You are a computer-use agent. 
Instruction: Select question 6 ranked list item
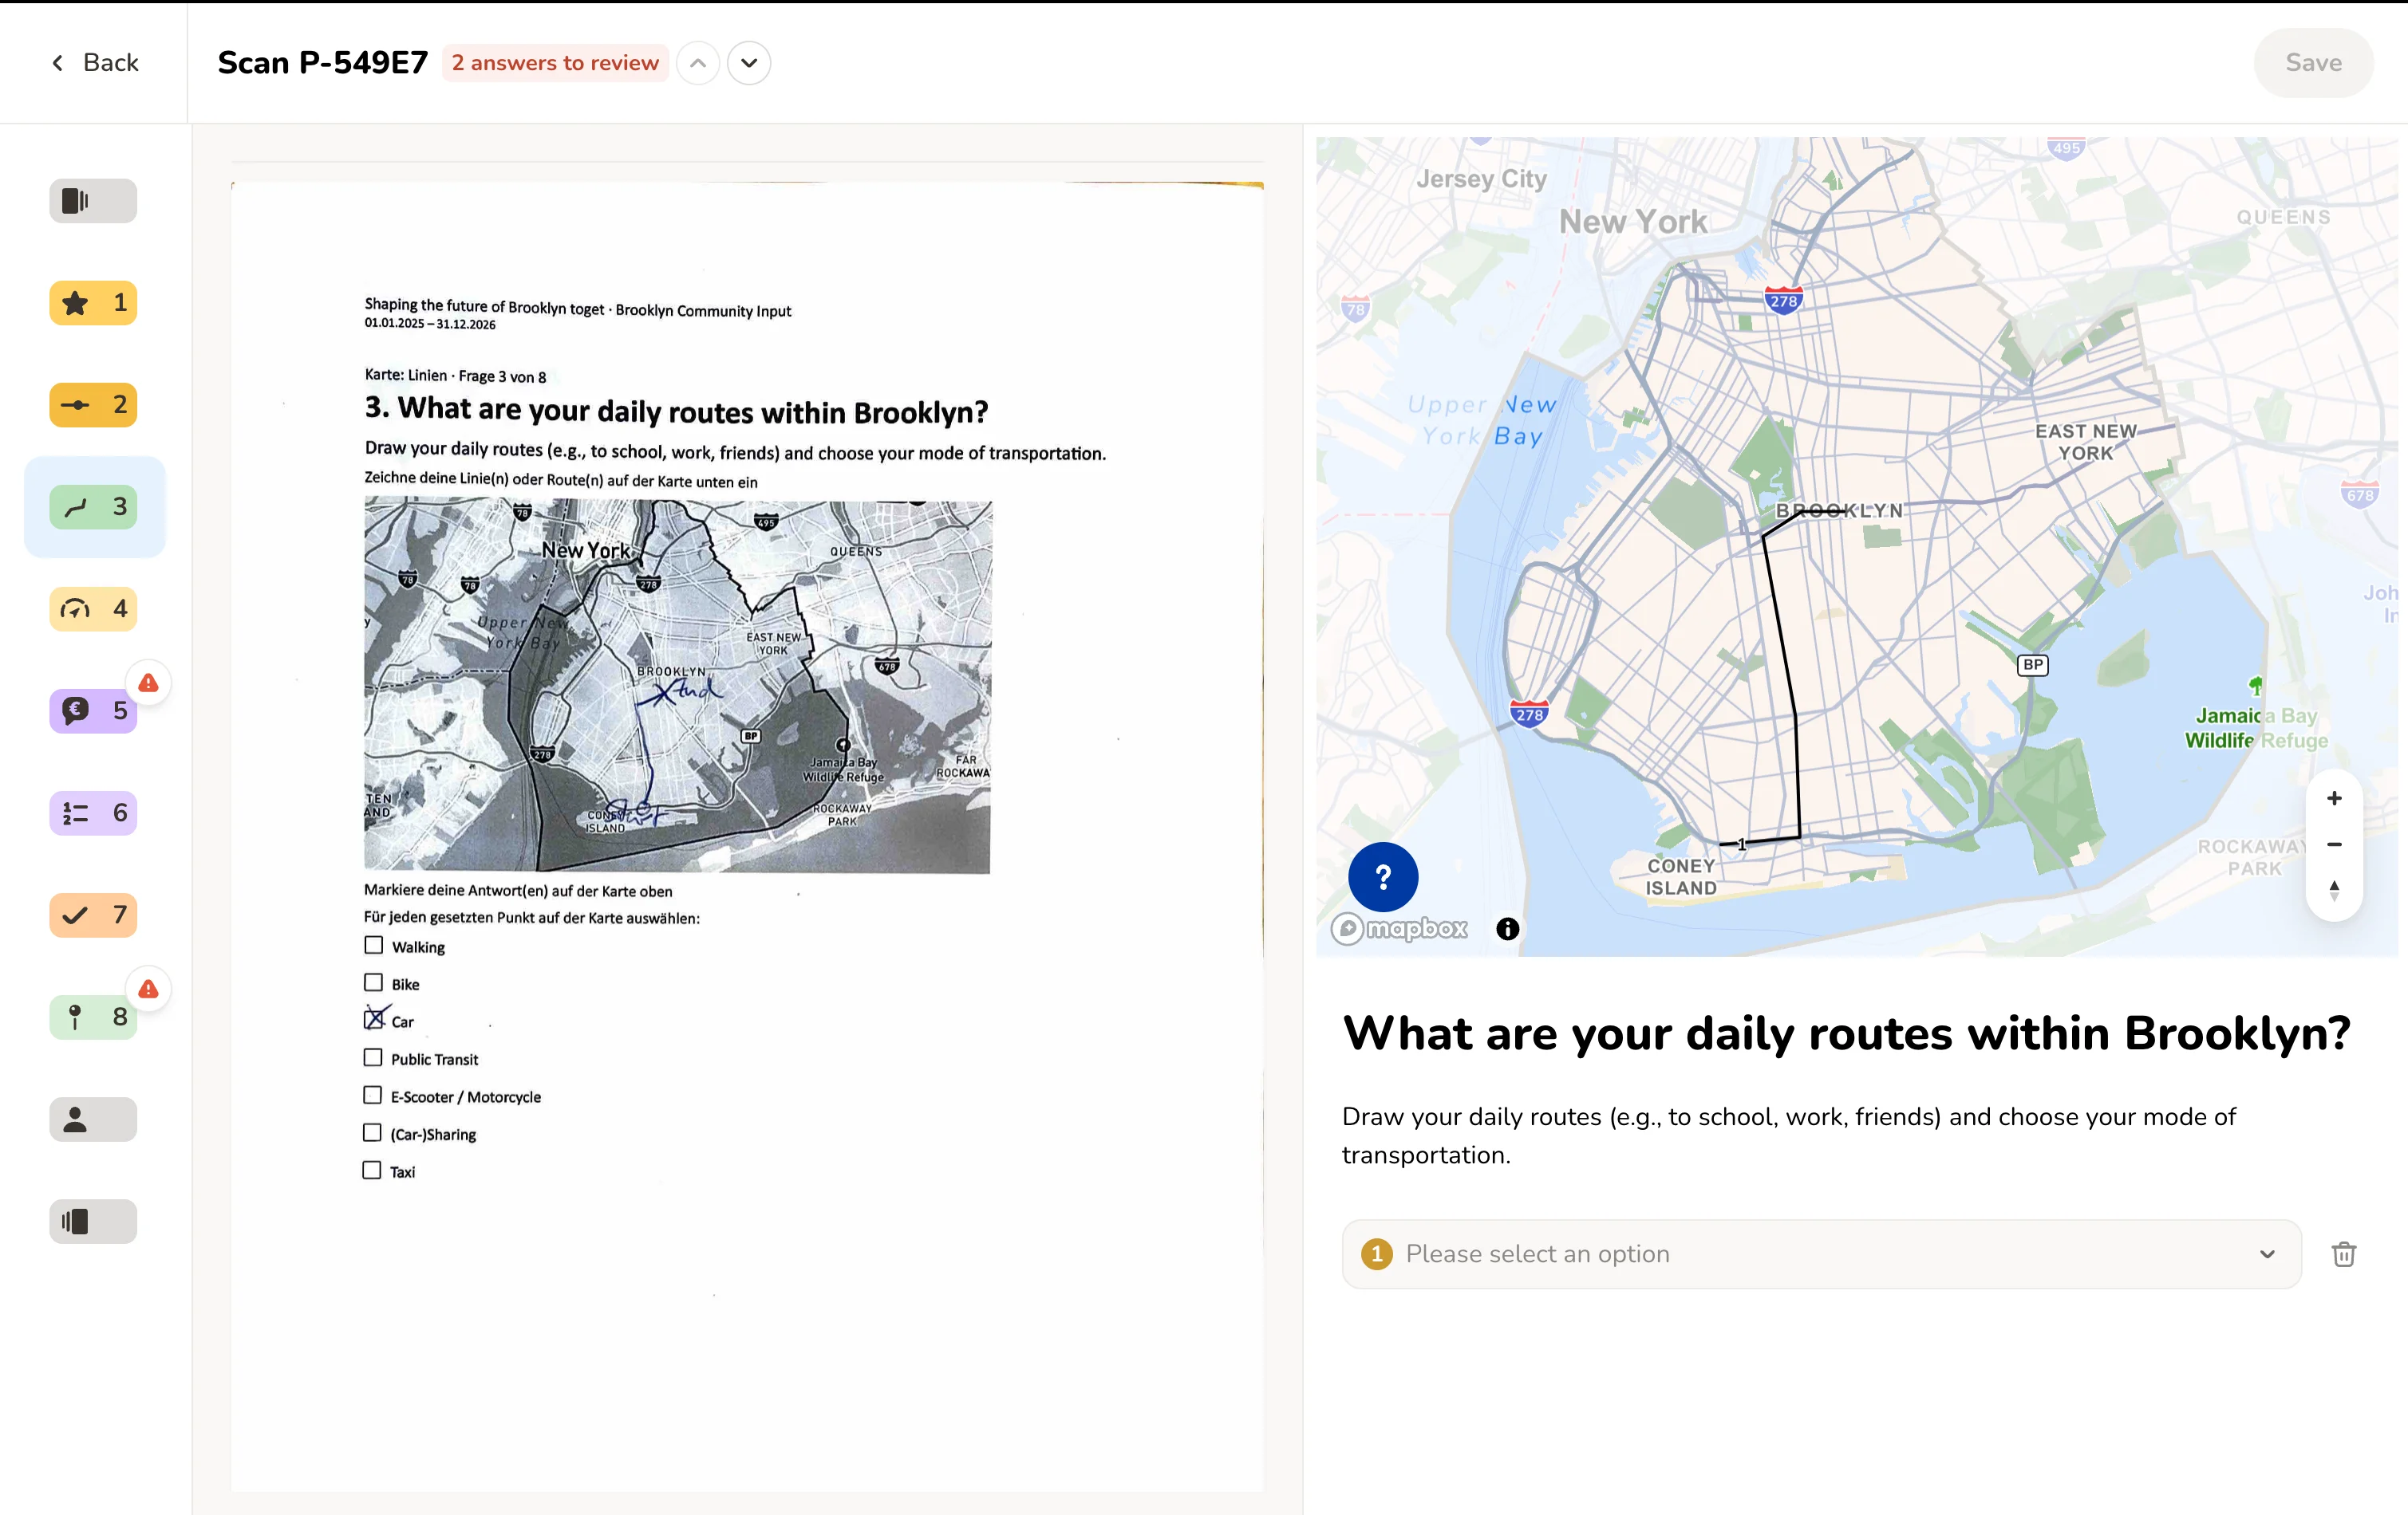coord(93,813)
